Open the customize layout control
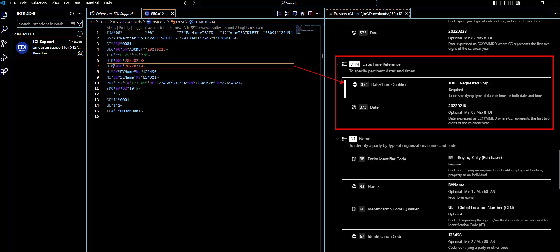The image size is (560, 252). click(x=518, y=3)
